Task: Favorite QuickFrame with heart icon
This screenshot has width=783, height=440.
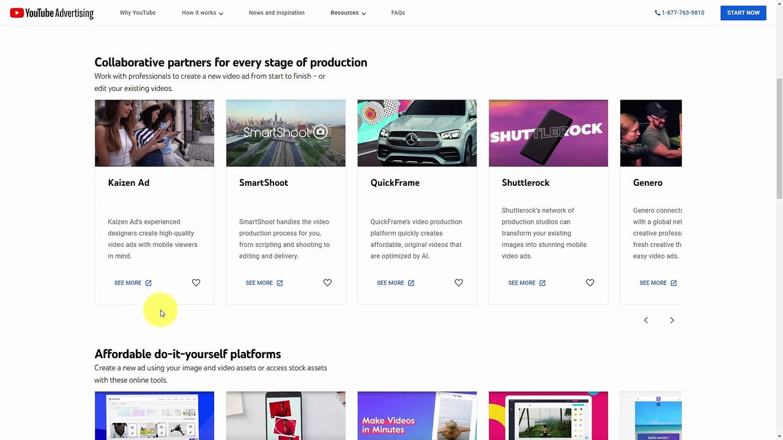Action: [x=459, y=283]
